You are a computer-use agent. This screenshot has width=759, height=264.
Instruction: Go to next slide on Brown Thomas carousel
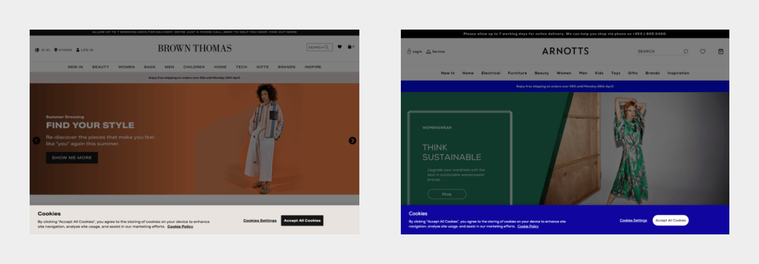tap(352, 140)
